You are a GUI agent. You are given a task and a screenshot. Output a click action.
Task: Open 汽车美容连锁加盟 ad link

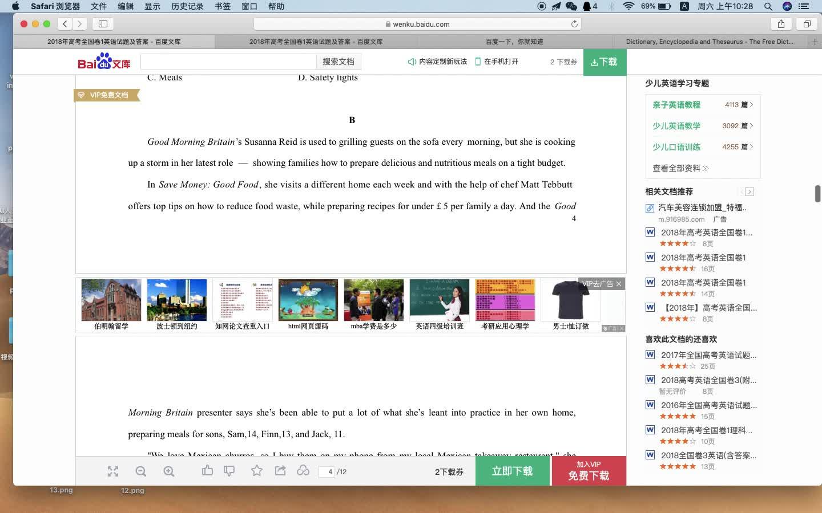point(702,207)
